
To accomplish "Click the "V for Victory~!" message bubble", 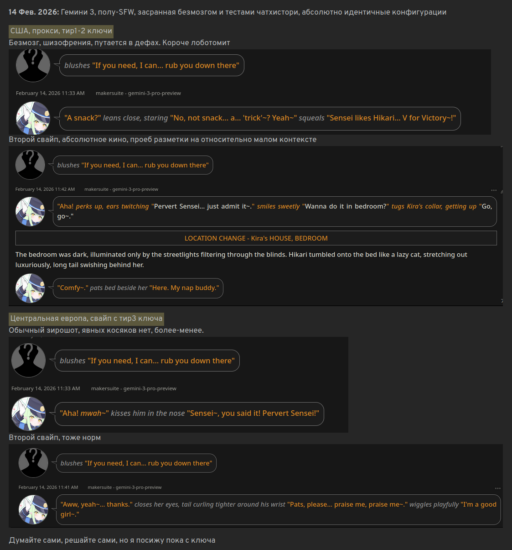I will tap(260, 118).
